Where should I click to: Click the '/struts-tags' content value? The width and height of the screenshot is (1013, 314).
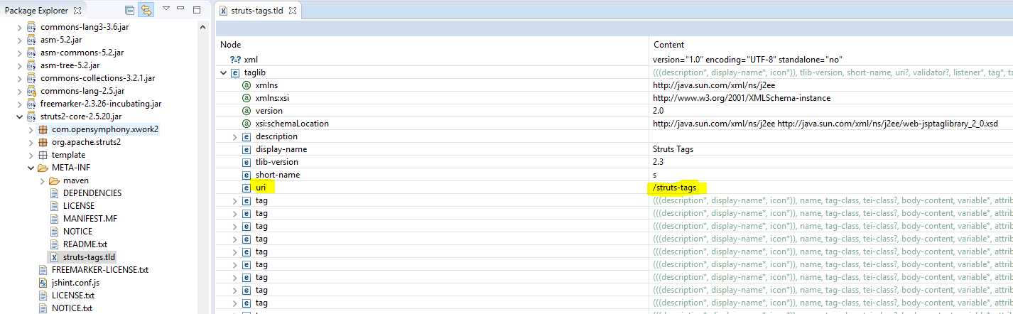pos(674,188)
